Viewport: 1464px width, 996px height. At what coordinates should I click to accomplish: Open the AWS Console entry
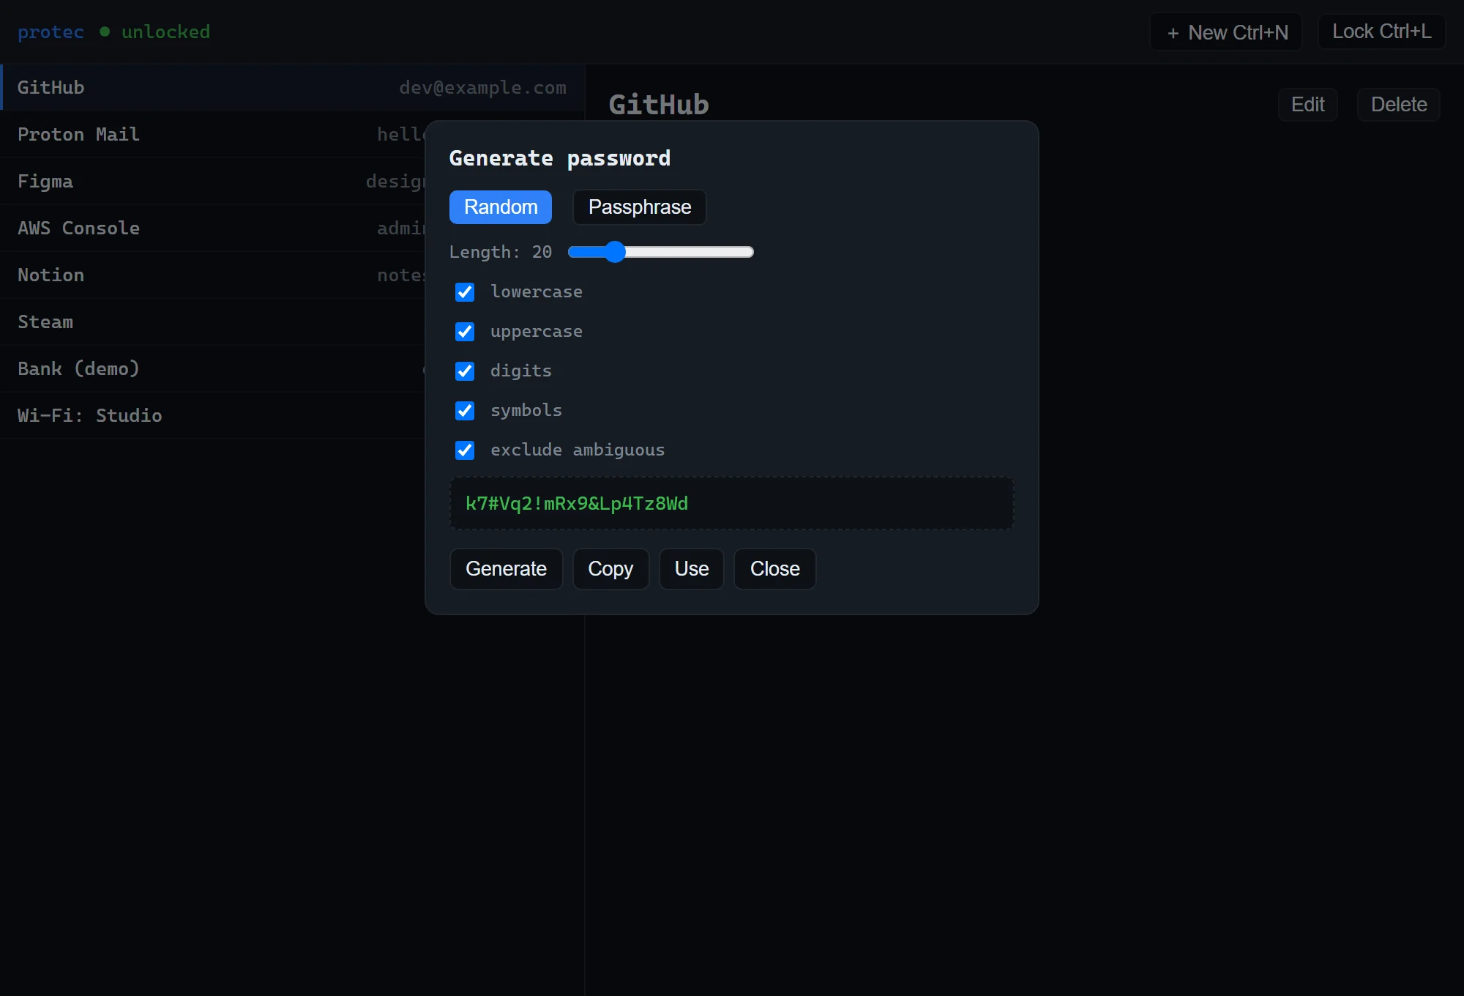pos(212,228)
